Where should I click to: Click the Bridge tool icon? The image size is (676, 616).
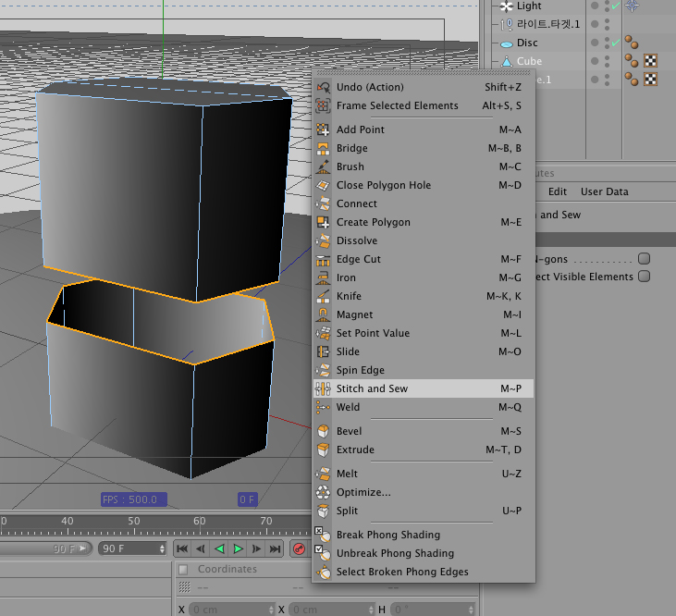coord(323,148)
